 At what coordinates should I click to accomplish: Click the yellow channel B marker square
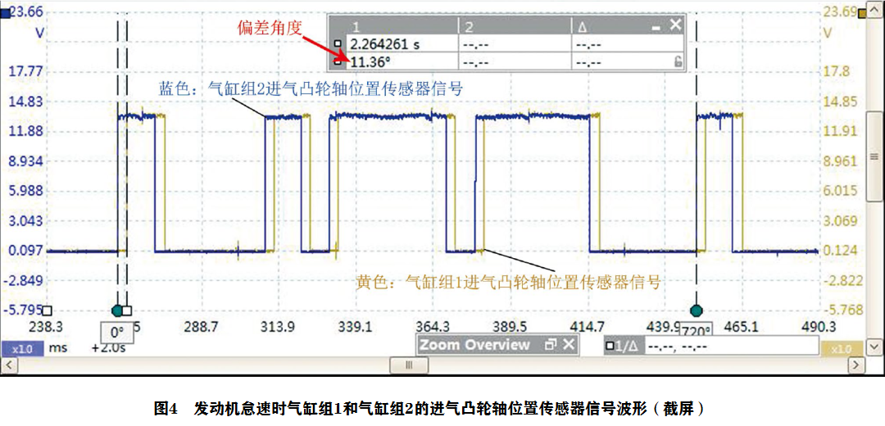862,16
